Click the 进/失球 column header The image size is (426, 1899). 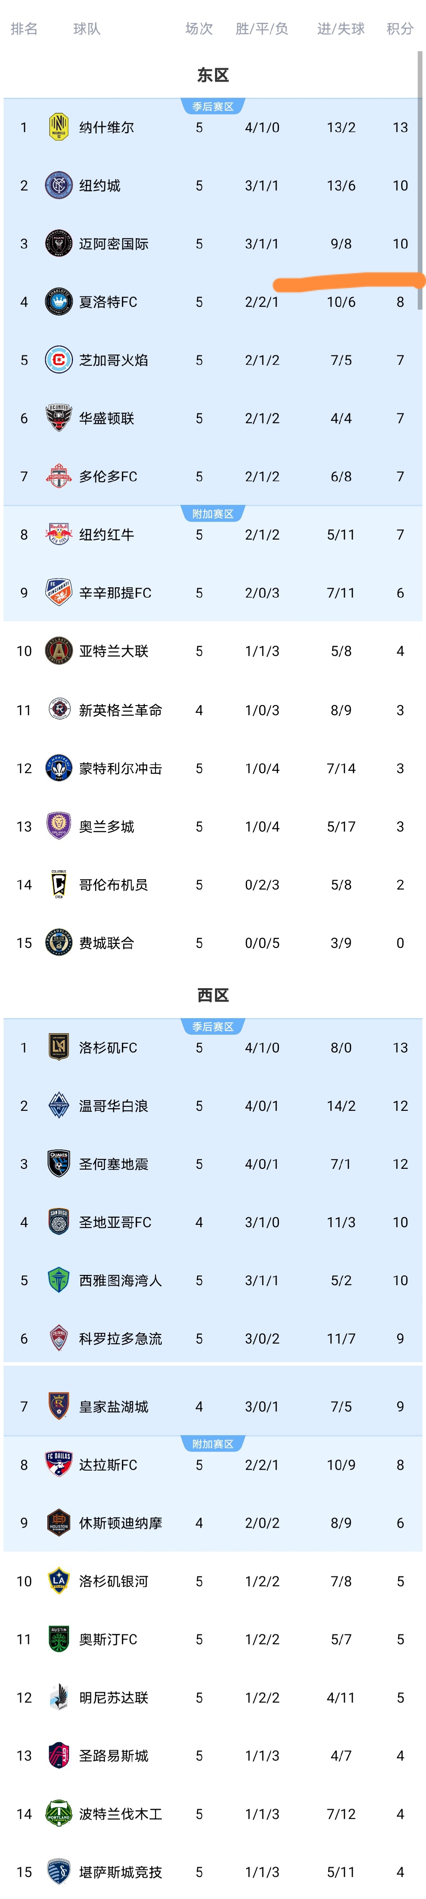pyautogui.click(x=340, y=29)
